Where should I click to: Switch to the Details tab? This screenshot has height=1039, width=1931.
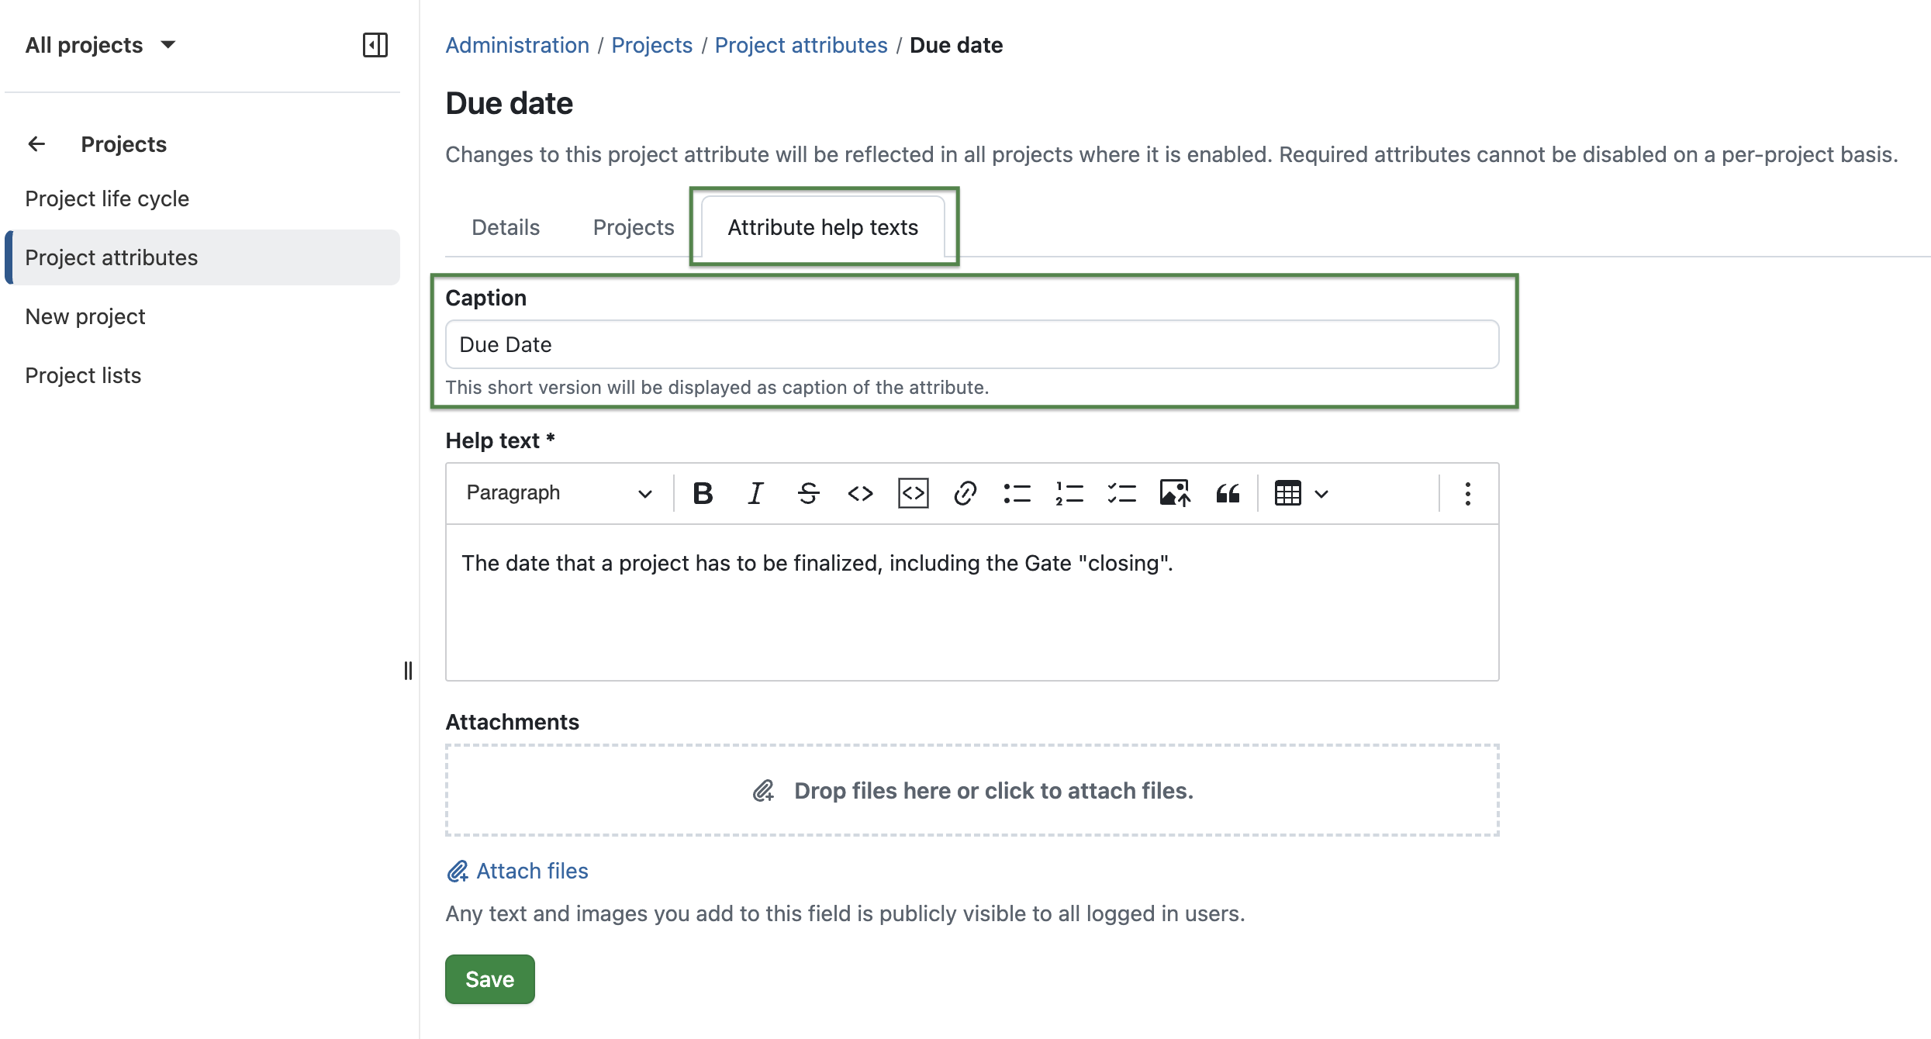point(505,227)
